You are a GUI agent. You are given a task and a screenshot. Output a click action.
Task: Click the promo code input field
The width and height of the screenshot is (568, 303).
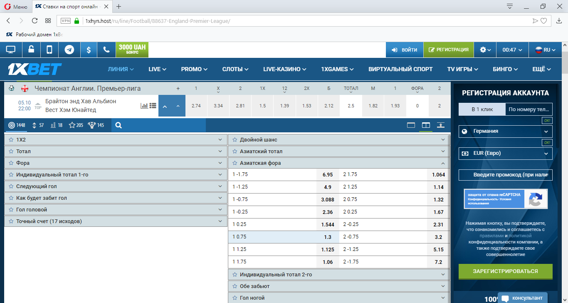(x=506, y=175)
